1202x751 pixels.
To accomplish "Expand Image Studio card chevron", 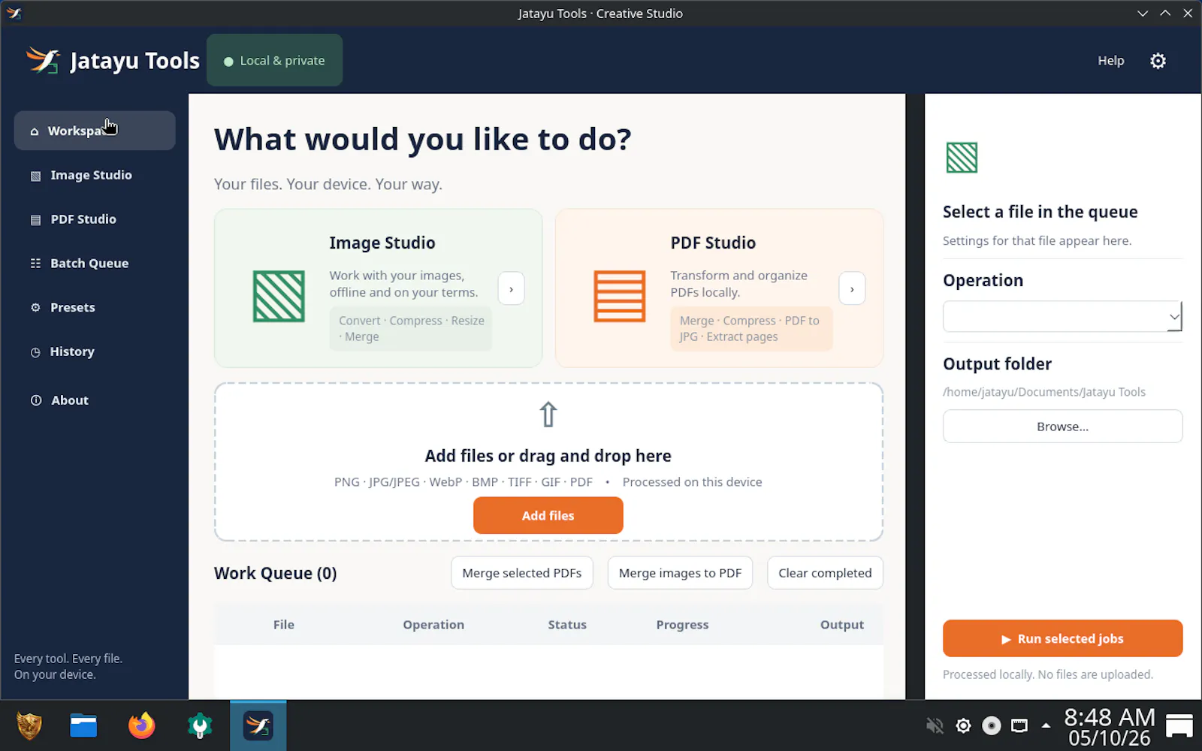I will (511, 288).
